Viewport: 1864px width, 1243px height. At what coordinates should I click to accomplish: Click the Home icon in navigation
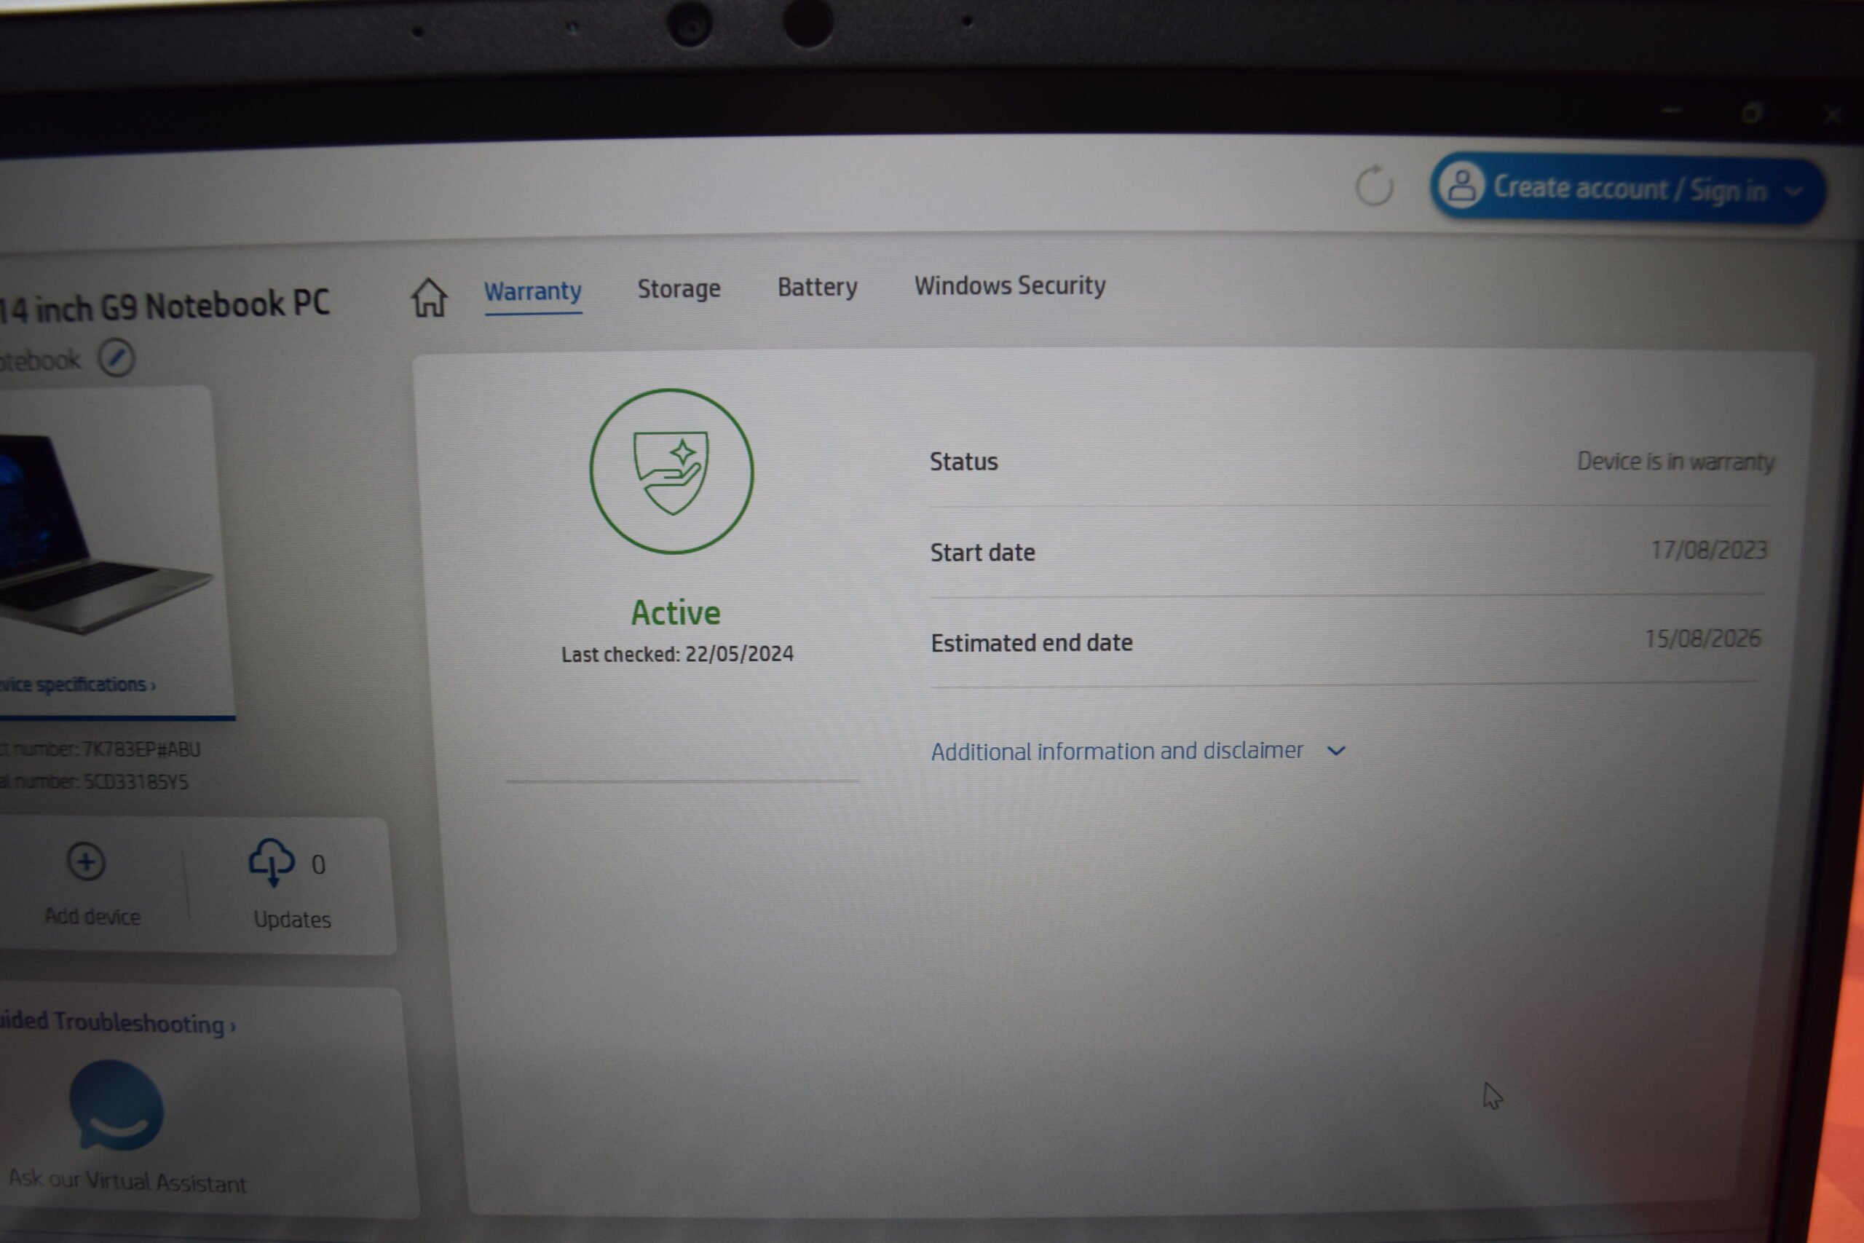point(429,297)
